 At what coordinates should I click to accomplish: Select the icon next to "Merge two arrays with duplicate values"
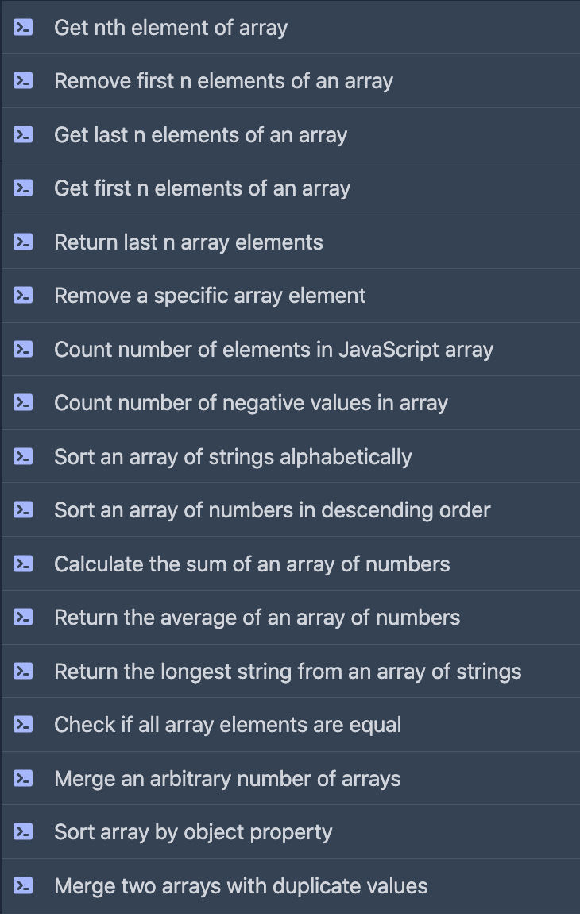tap(24, 885)
